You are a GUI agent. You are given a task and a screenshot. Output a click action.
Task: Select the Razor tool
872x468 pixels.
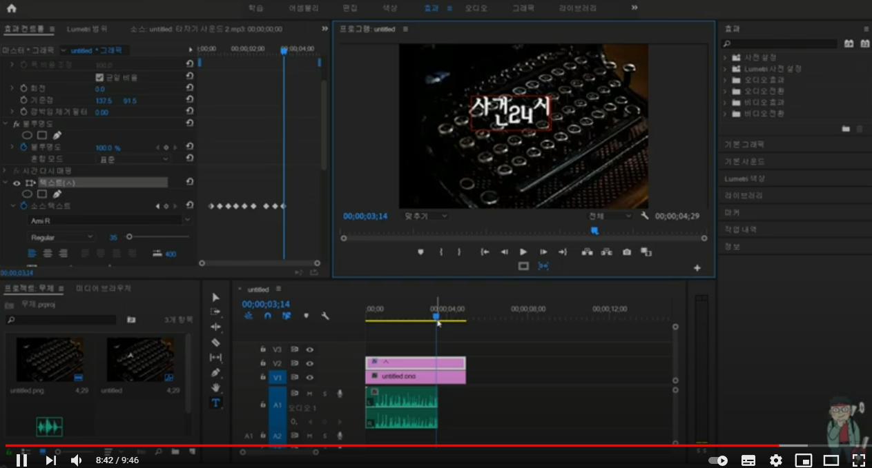click(x=215, y=343)
